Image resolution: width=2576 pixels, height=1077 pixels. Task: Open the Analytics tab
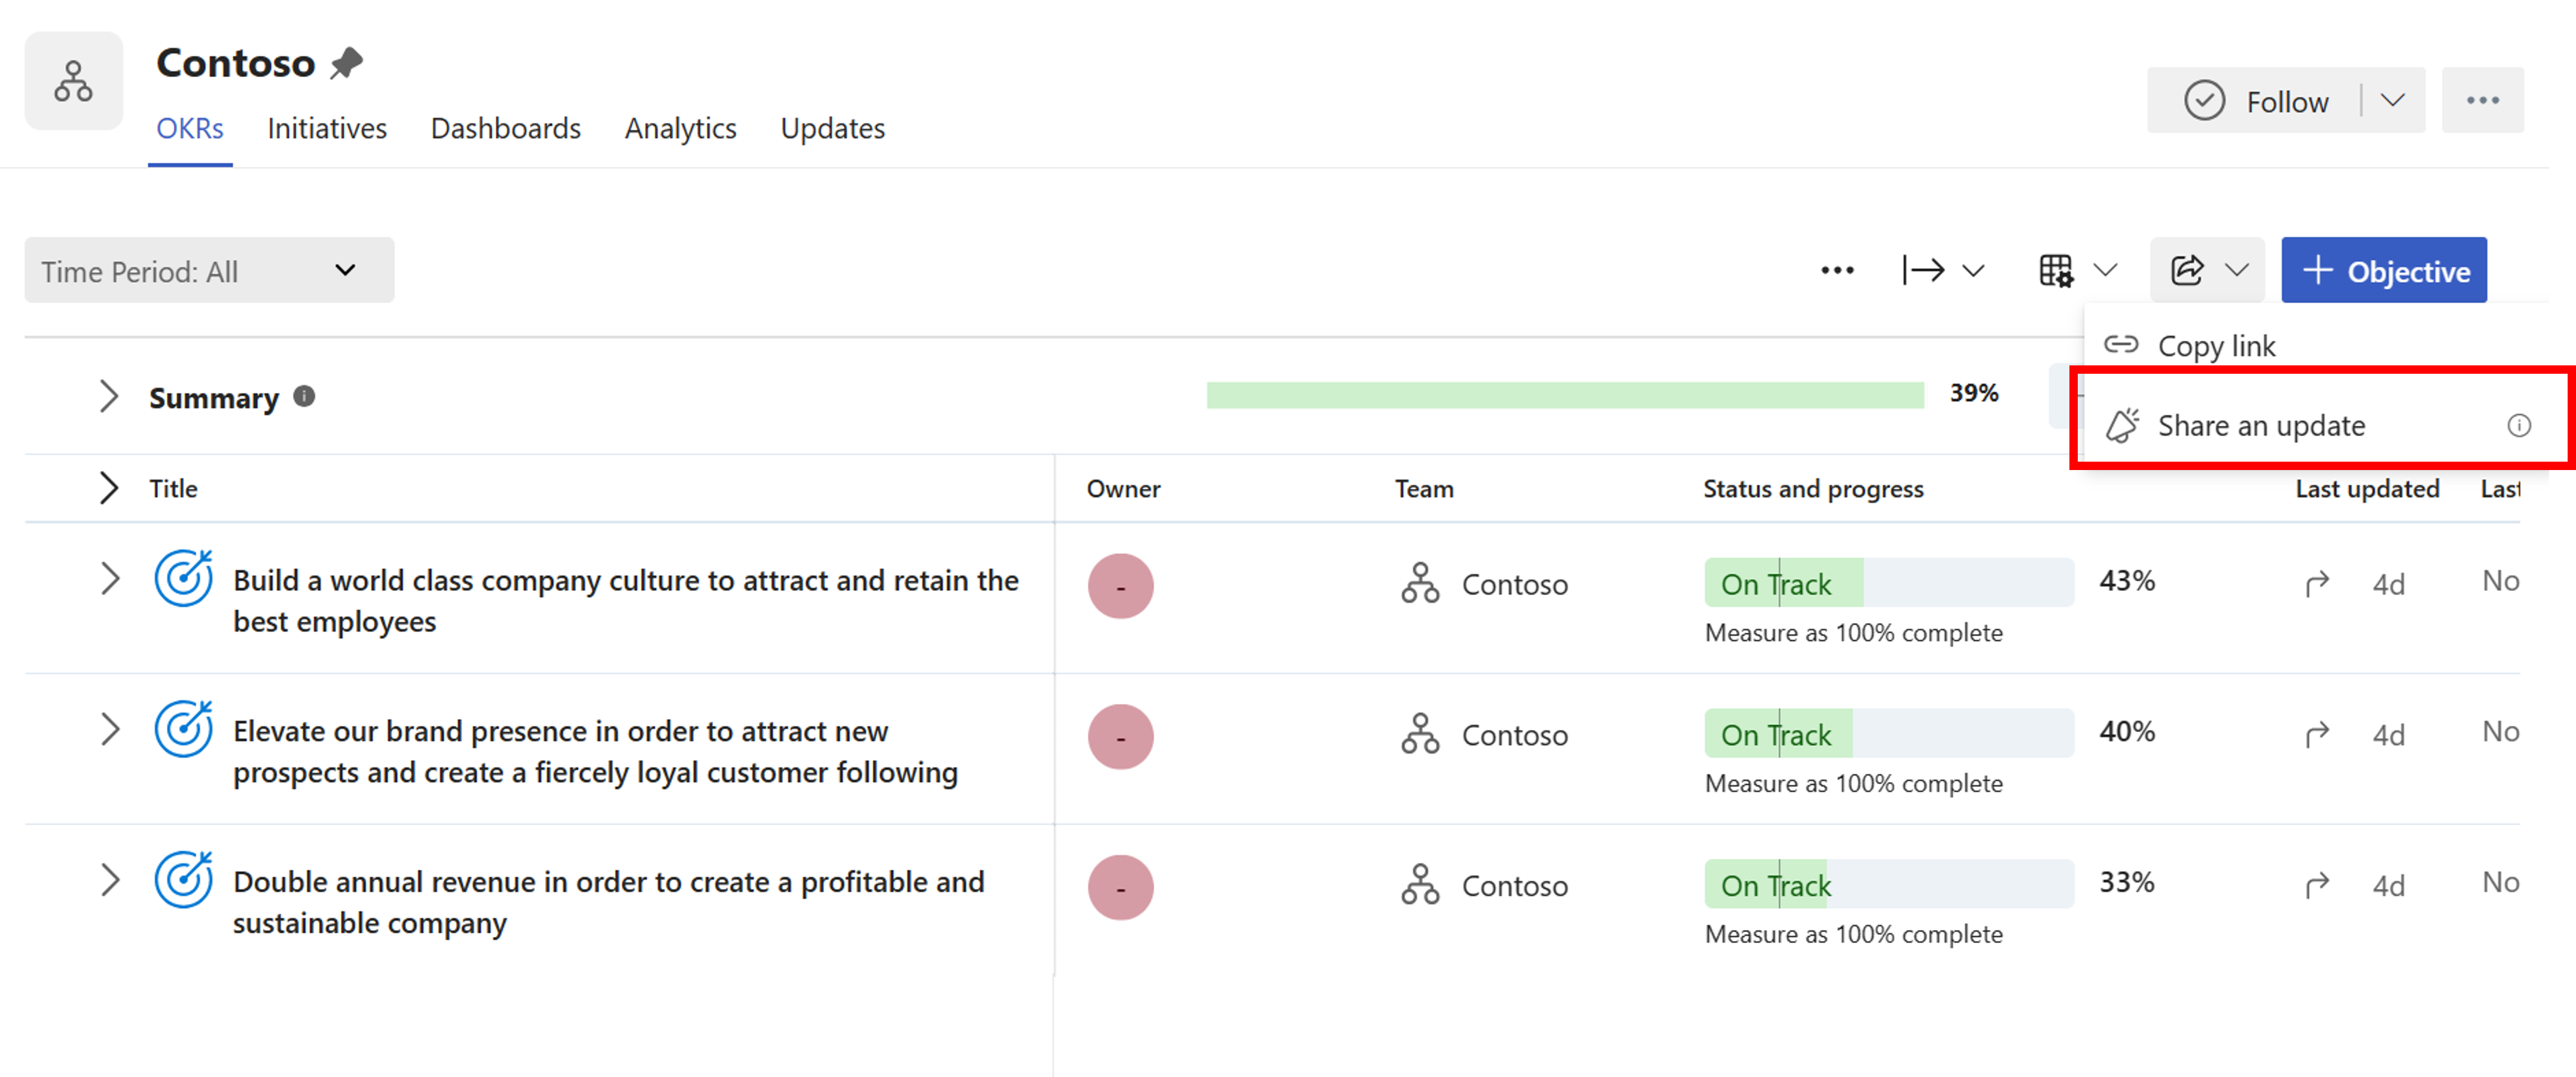pos(681,129)
